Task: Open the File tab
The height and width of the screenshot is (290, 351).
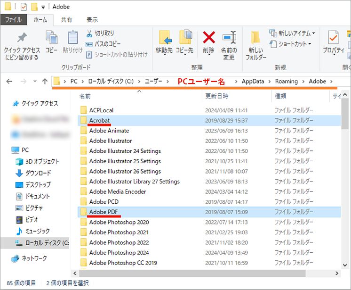Action: tap(14, 20)
